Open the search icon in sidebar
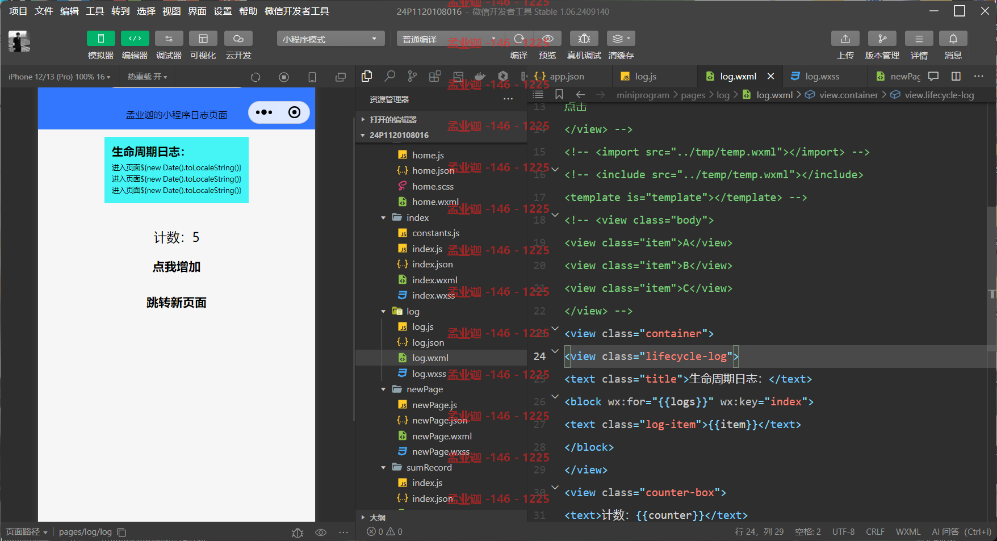Screen dimensions: 997x541 (x=389, y=76)
